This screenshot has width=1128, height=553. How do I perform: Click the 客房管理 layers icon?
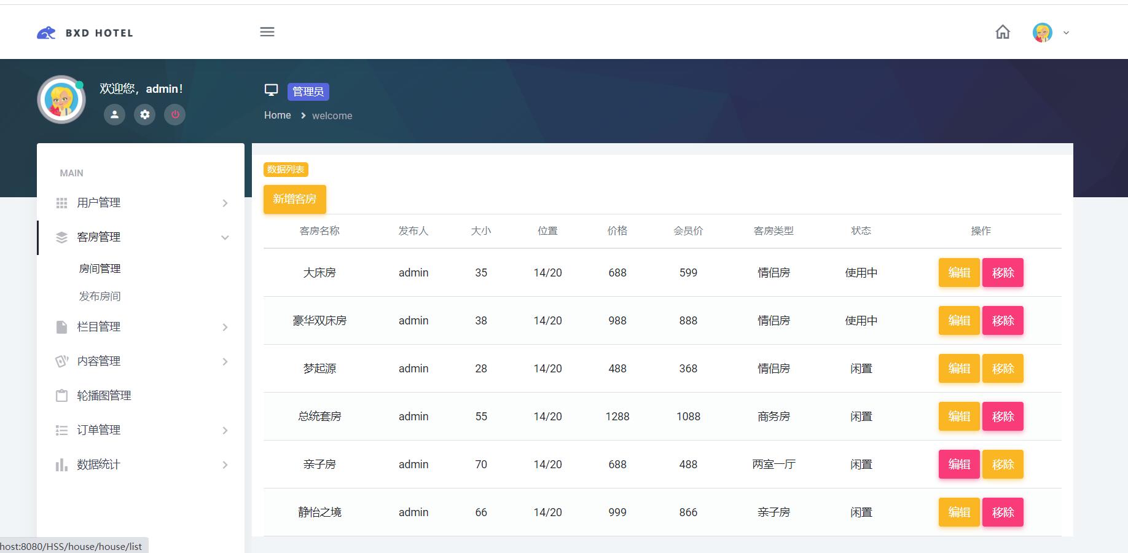click(61, 237)
